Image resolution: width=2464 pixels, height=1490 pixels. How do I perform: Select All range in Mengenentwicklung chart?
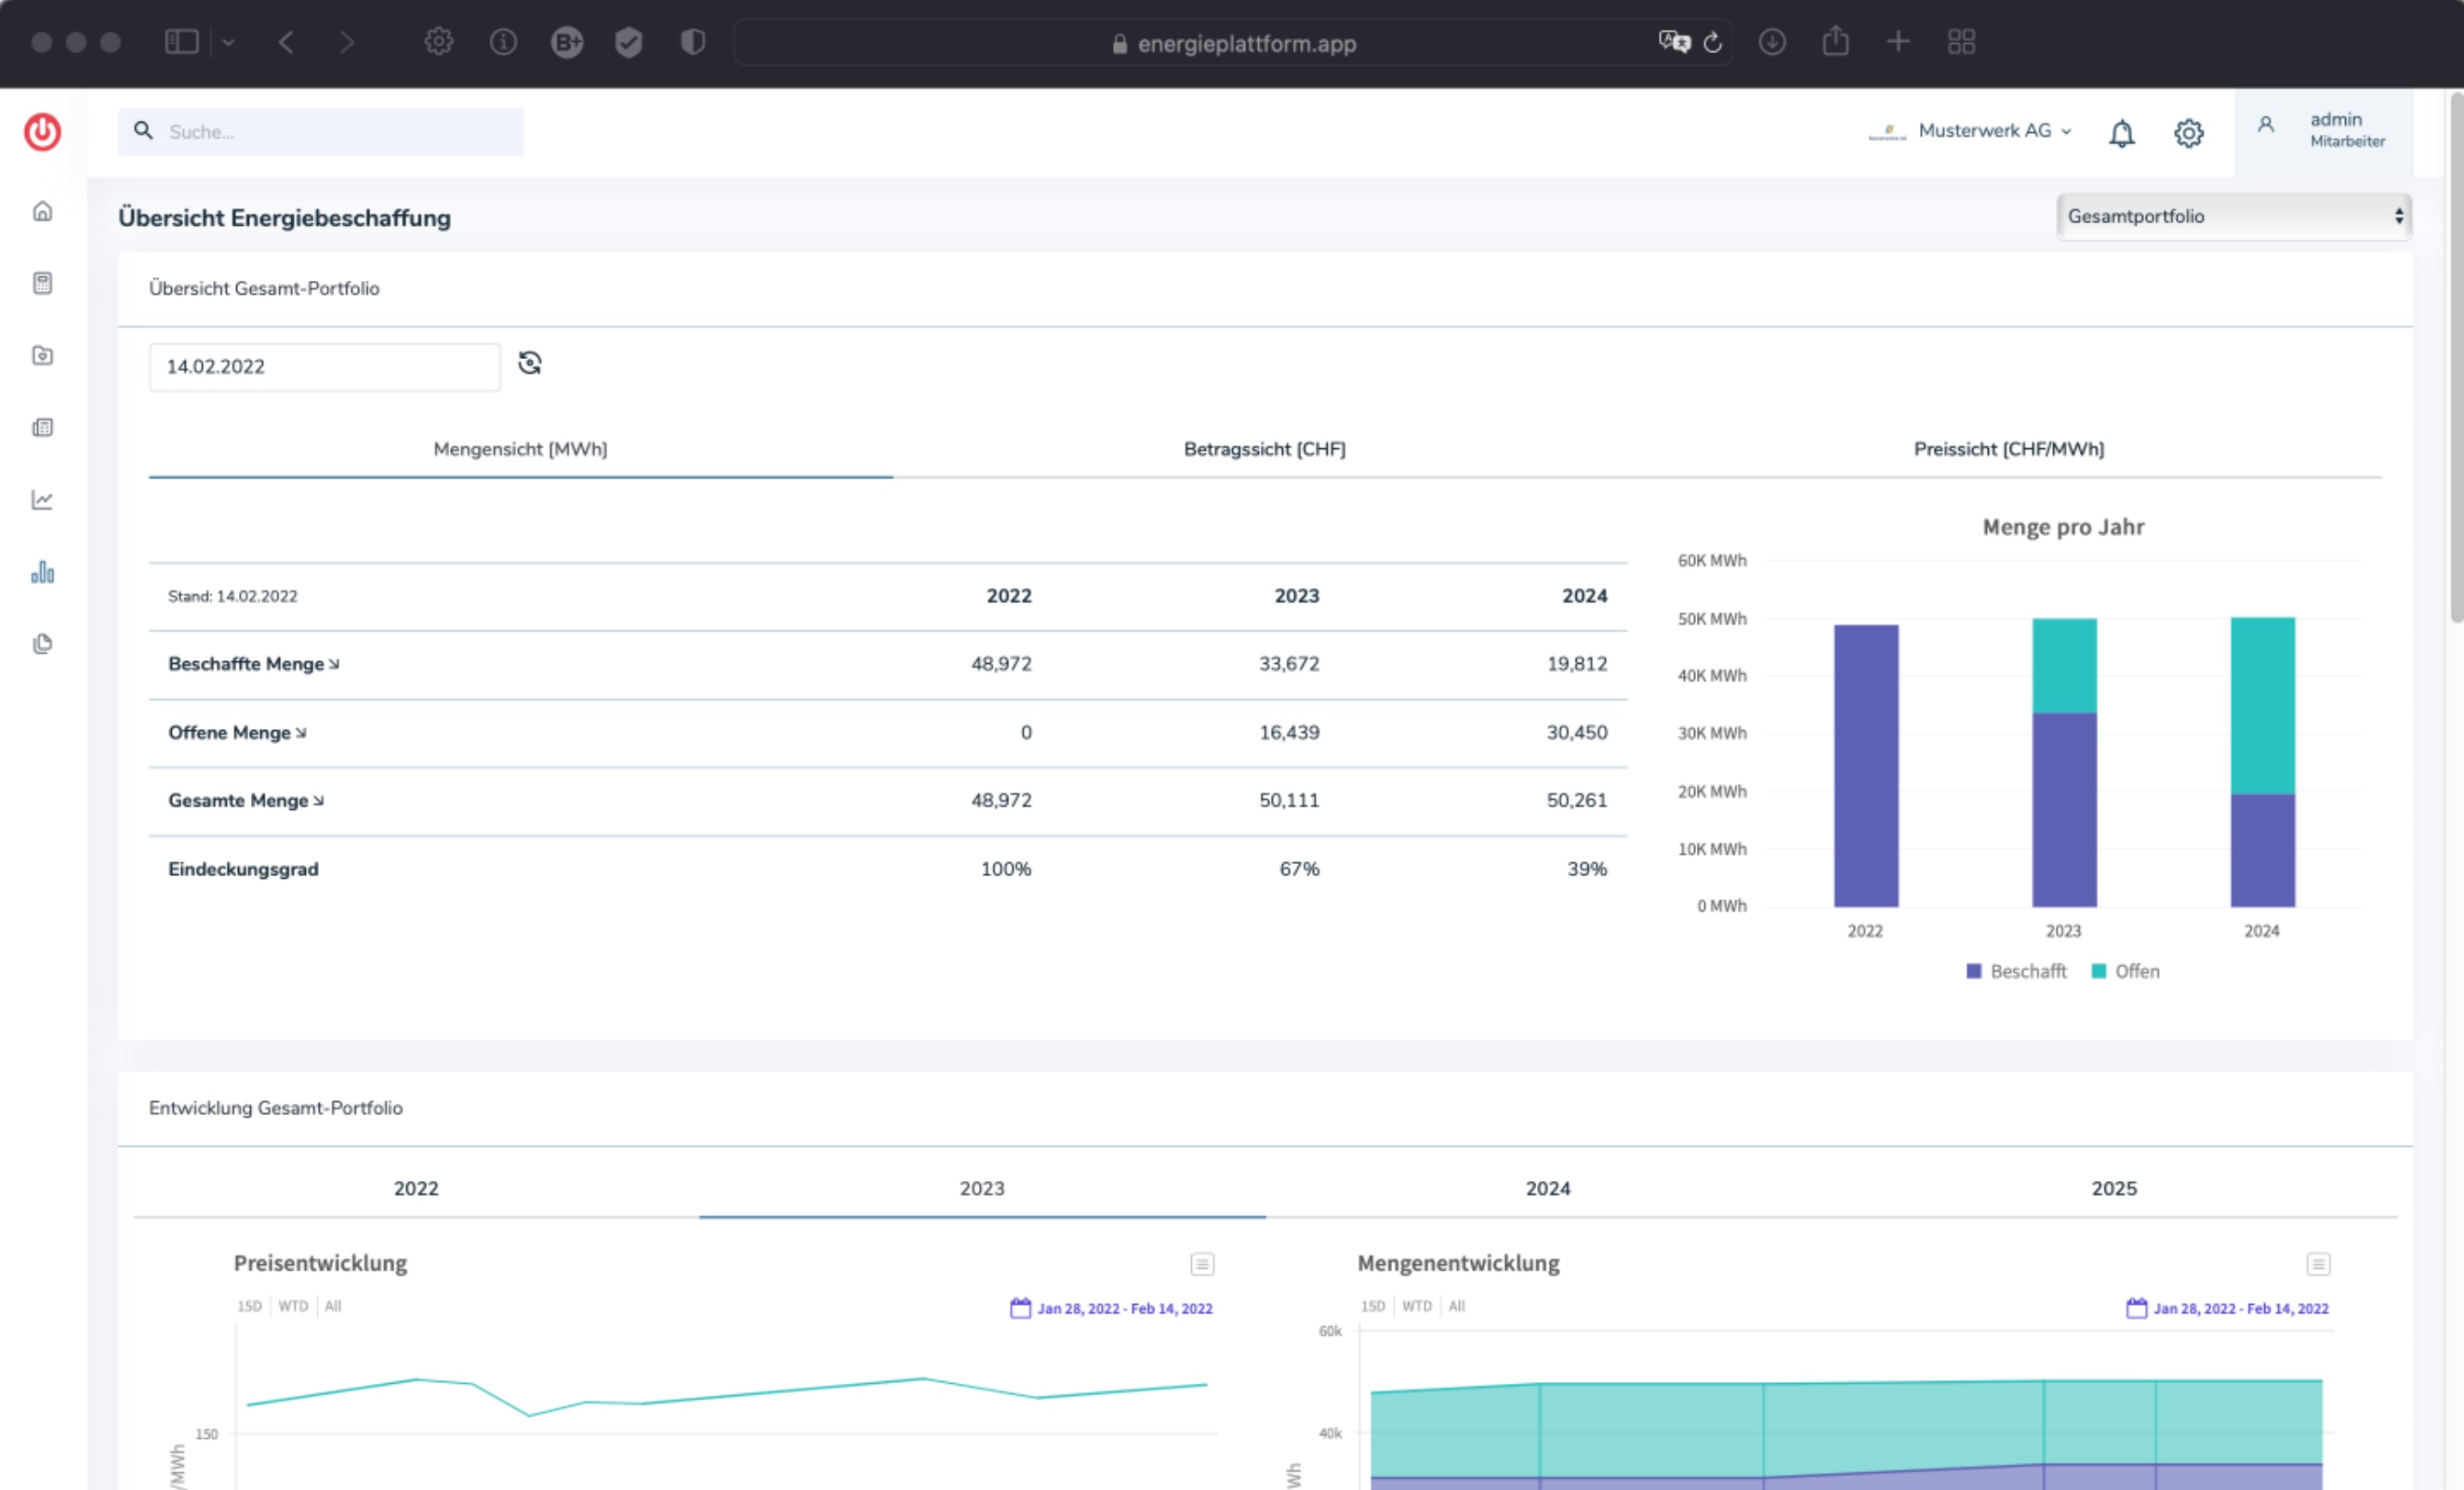point(1456,1306)
